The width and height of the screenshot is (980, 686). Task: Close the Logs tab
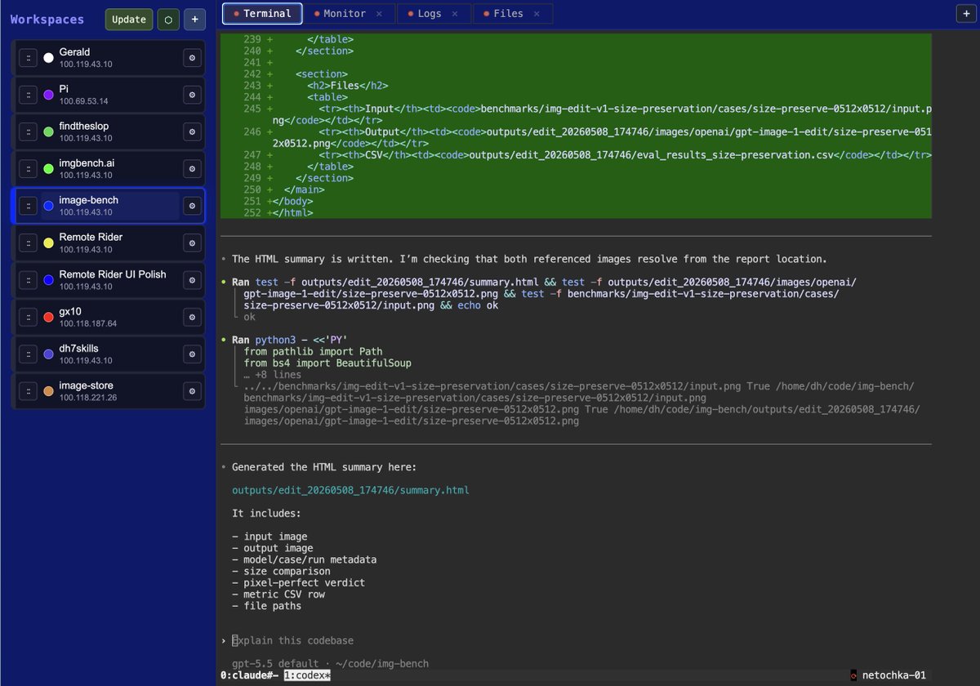(x=454, y=14)
